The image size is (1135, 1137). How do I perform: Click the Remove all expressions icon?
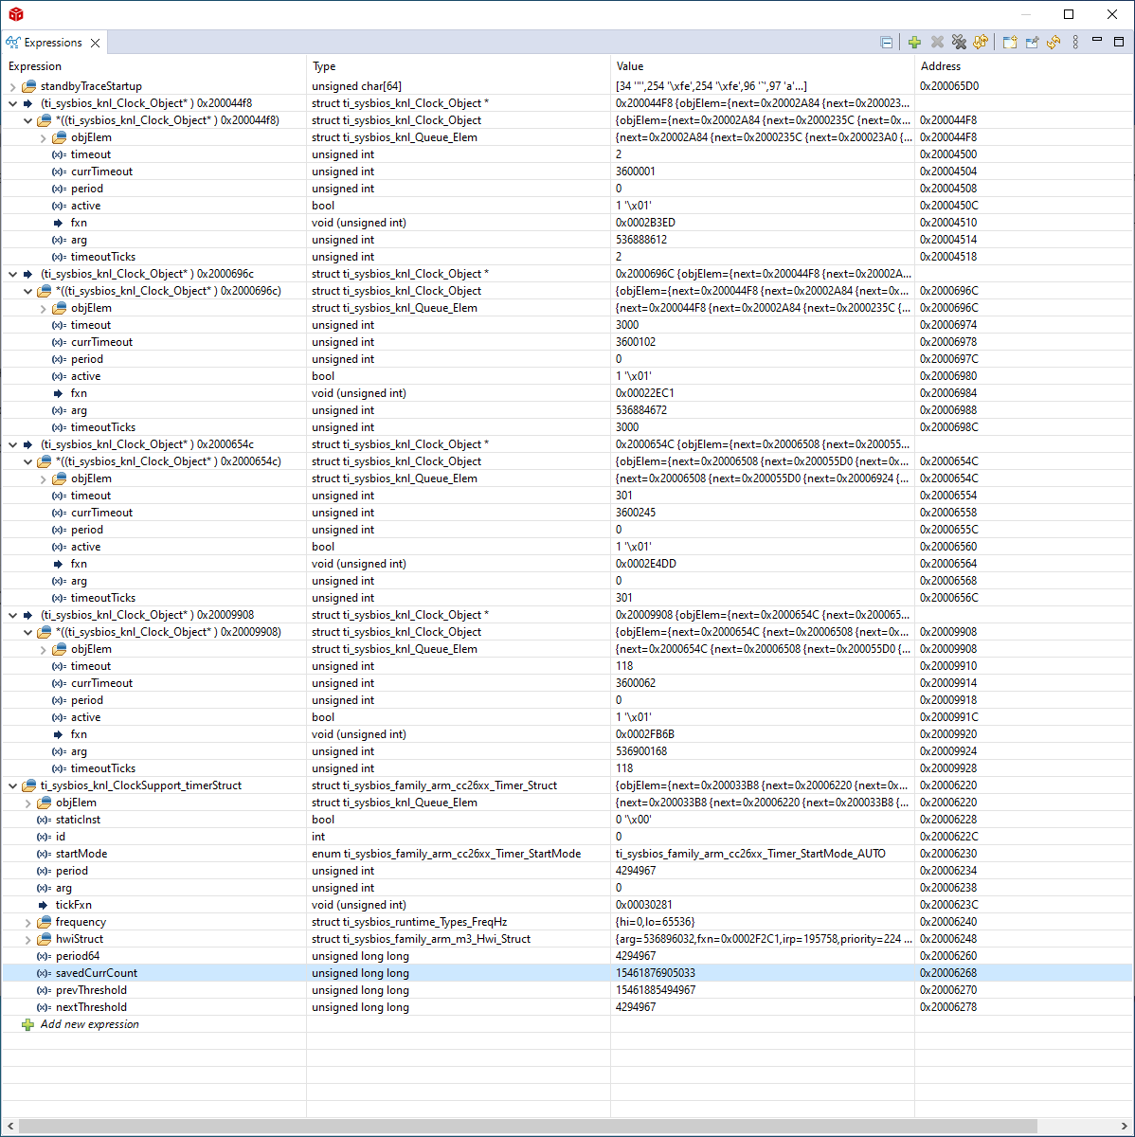pyautogui.click(x=959, y=43)
